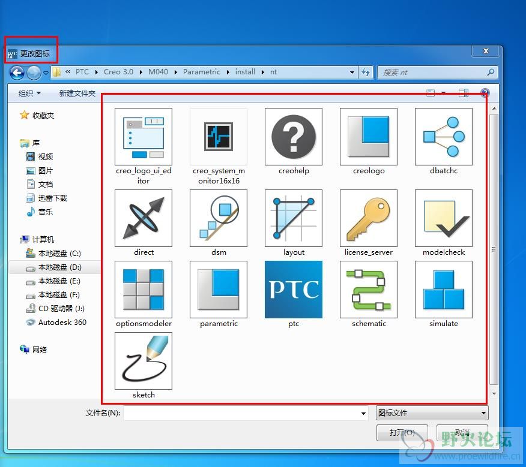
Task: Expand the address bar history dropdown
Action: [x=352, y=72]
